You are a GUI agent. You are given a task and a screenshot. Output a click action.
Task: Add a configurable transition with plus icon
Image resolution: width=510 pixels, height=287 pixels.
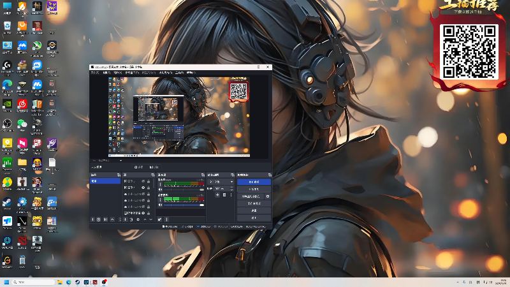click(217, 195)
